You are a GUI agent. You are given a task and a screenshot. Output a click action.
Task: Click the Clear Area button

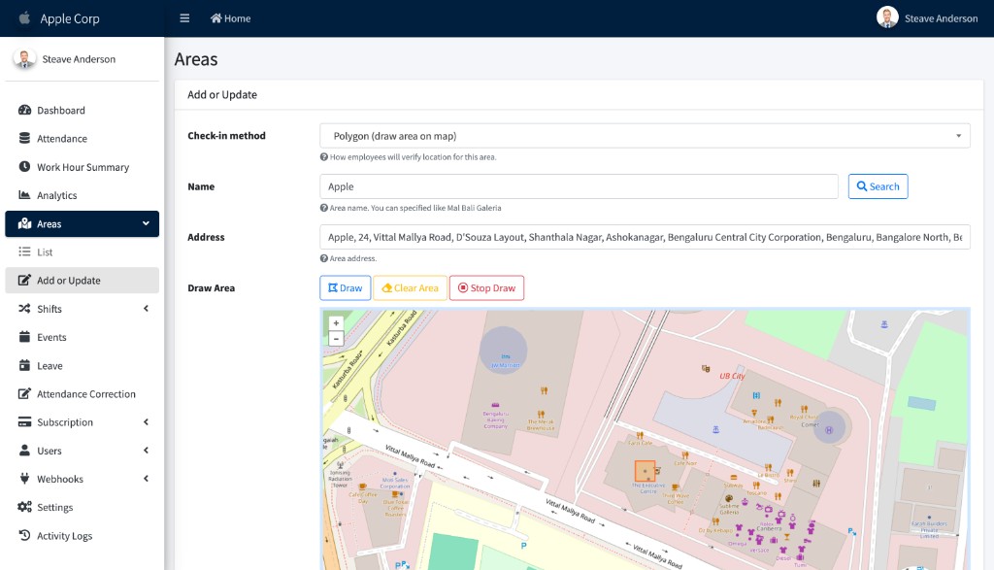409,288
